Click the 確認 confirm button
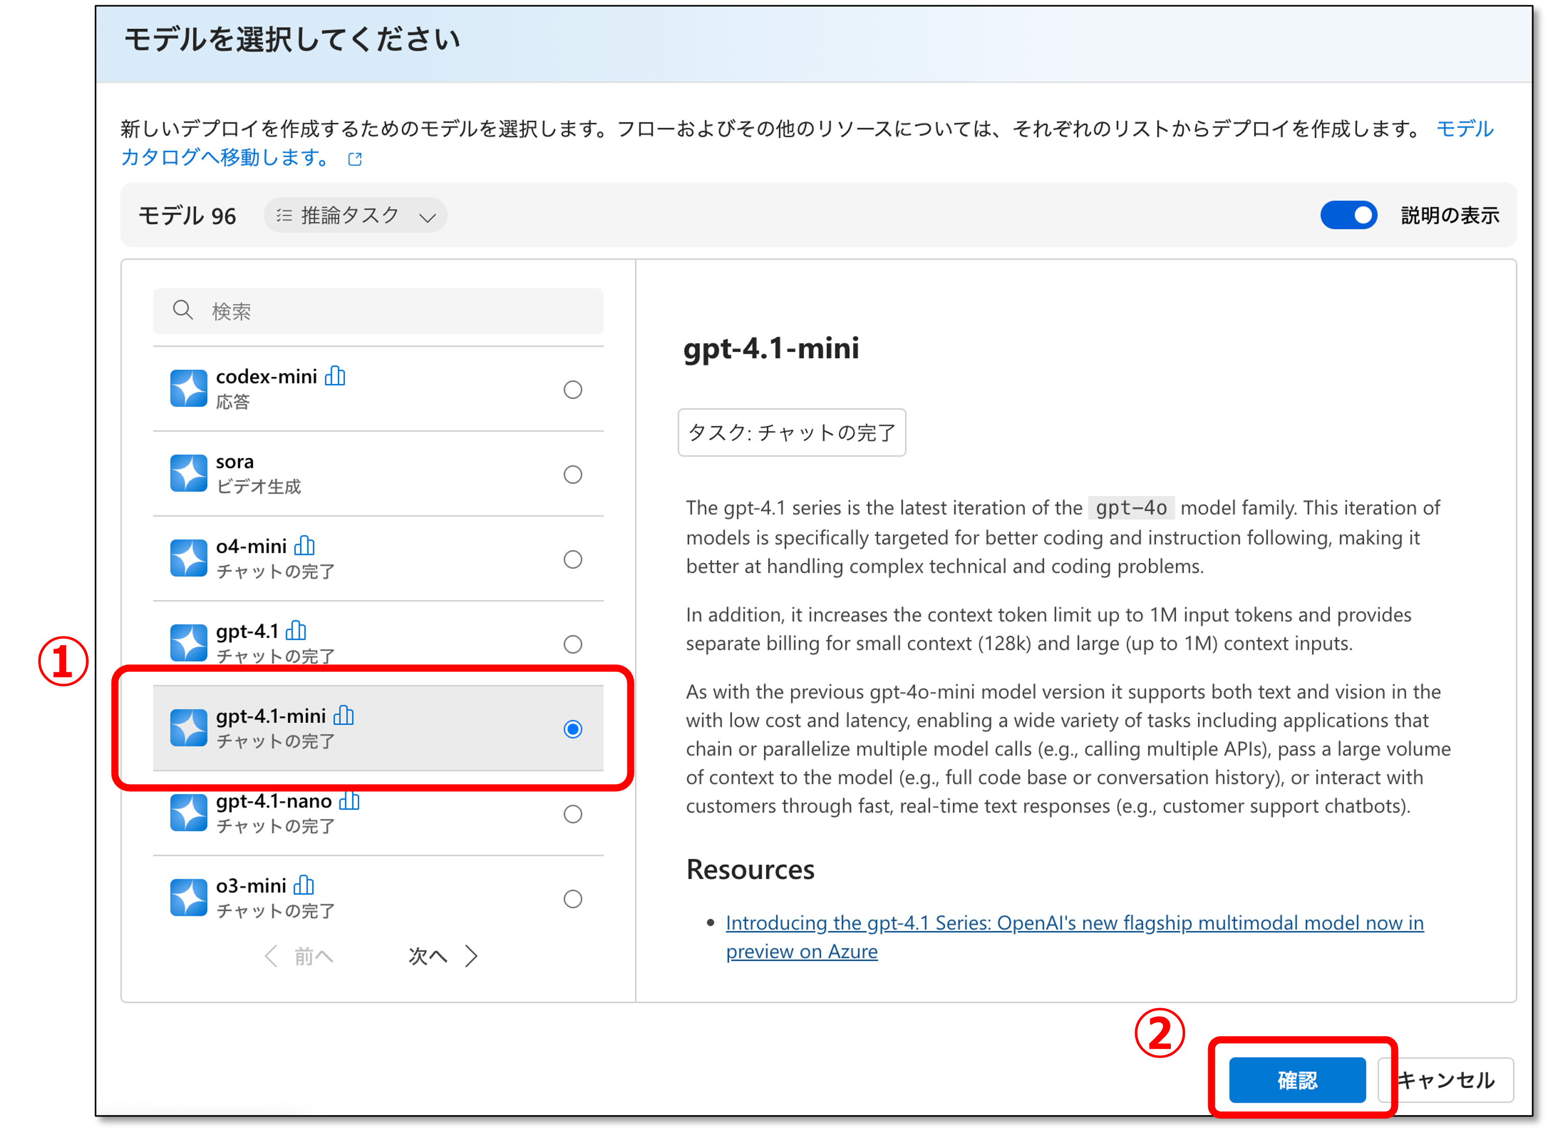 (x=1297, y=1080)
